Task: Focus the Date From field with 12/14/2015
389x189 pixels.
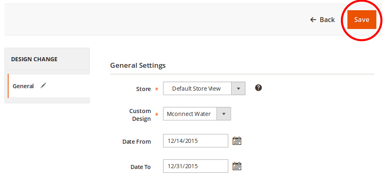Action: click(195, 141)
